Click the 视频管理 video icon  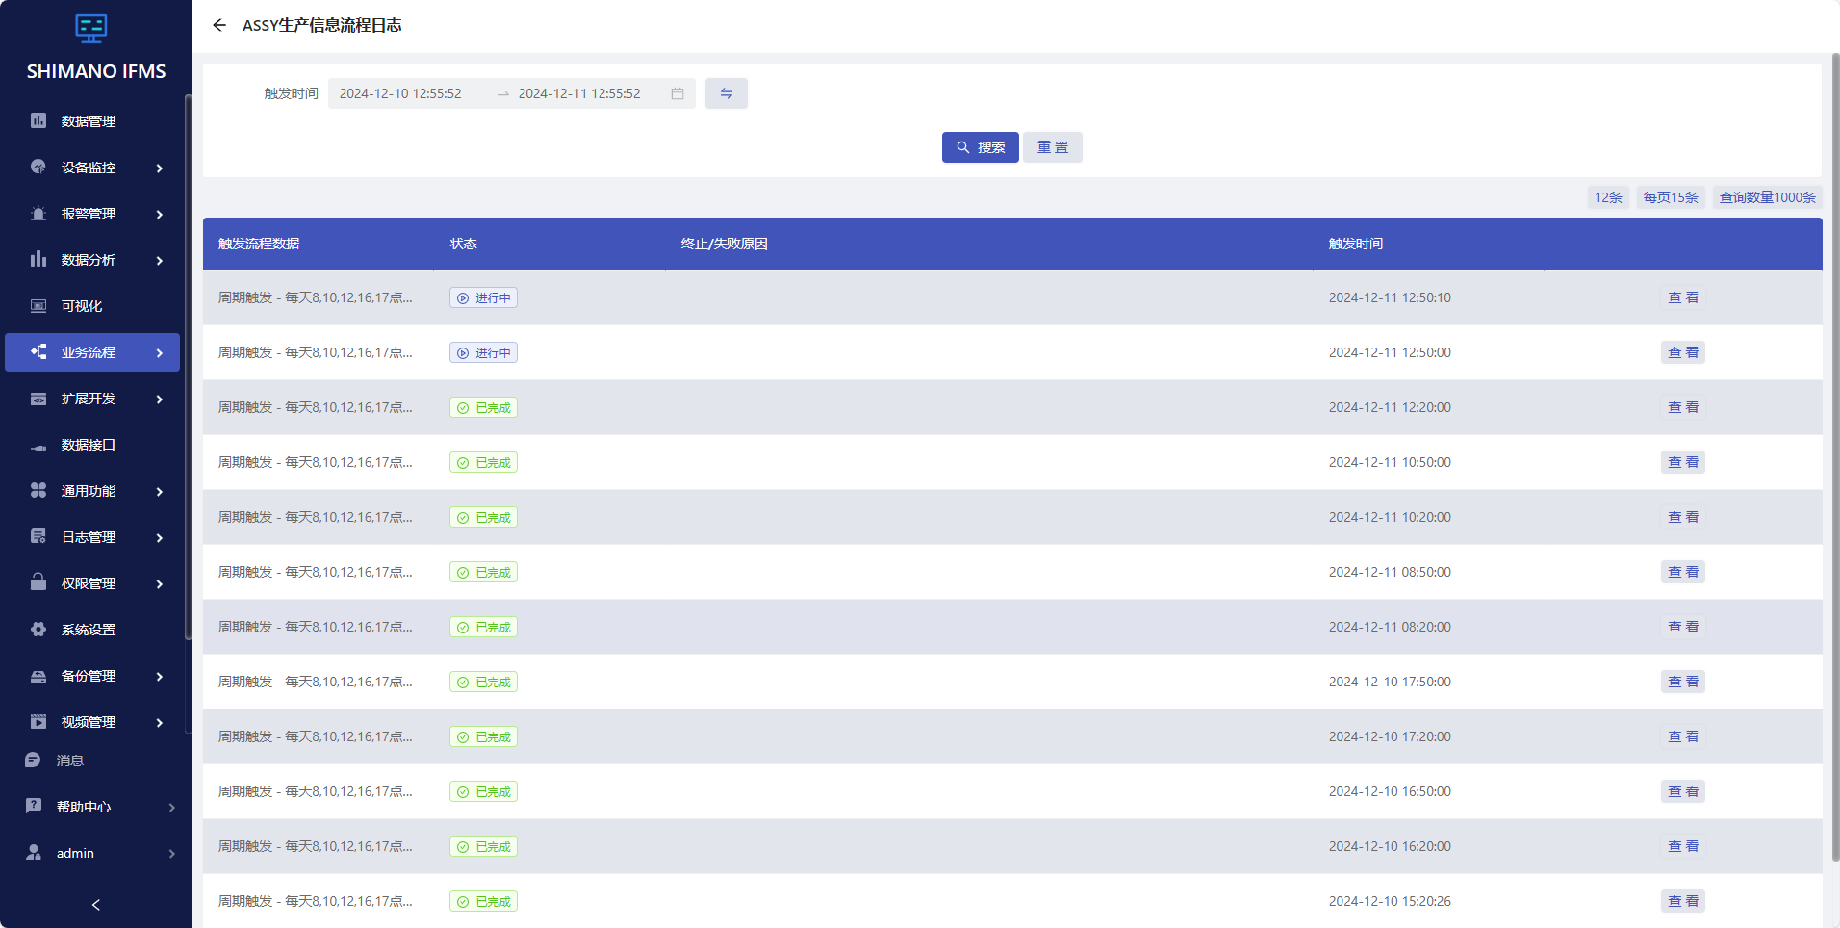(38, 721)
